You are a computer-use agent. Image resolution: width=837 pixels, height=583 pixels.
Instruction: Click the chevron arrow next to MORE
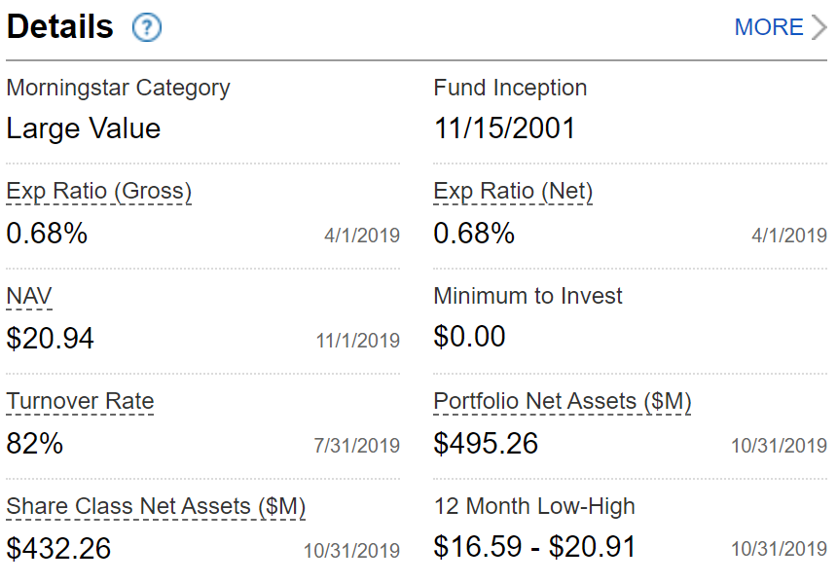(x=818, y=27)
